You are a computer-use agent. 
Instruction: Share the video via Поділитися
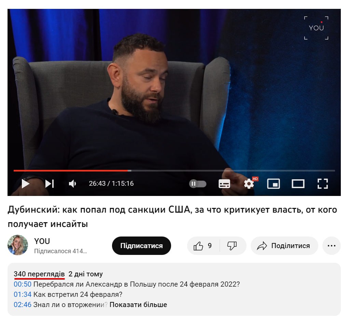(284, 246)
